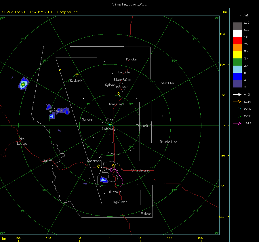Click the Cochrane town label
This screenshot has width=259, height=242.
94,161
